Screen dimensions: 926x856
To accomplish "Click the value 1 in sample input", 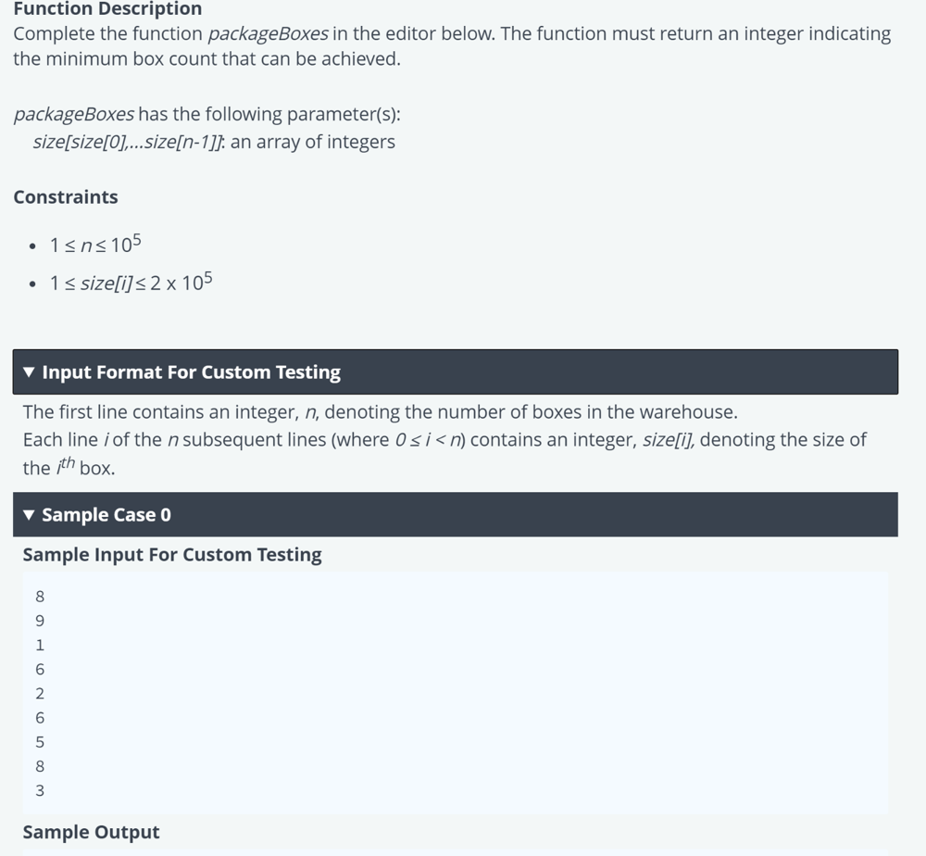I will pos(40,645).
